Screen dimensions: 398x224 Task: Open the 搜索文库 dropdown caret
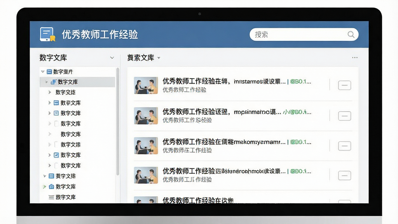[x=159, y=58]
